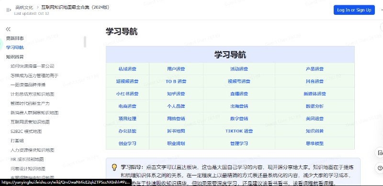Click the TIKTOK 运营 link
383x186 pixels.
coord(239,131)
